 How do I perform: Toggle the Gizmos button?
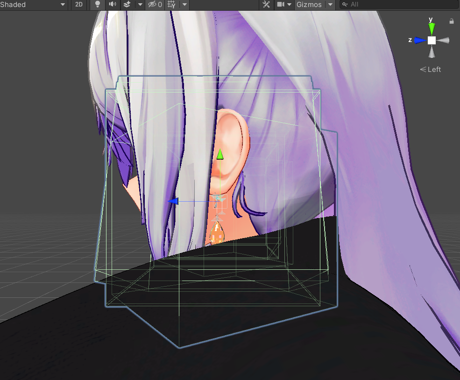coord(309,4)
